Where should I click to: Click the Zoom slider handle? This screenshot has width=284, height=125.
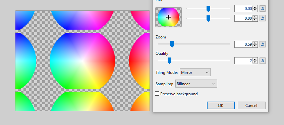(x=172, y=44)
